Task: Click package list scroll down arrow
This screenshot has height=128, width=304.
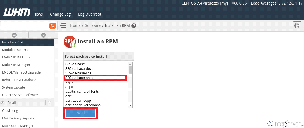Action: (x=130, y=105)
